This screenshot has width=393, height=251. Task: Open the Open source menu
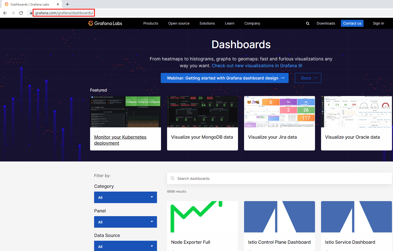pyautogui.click(x=179, y=23)
